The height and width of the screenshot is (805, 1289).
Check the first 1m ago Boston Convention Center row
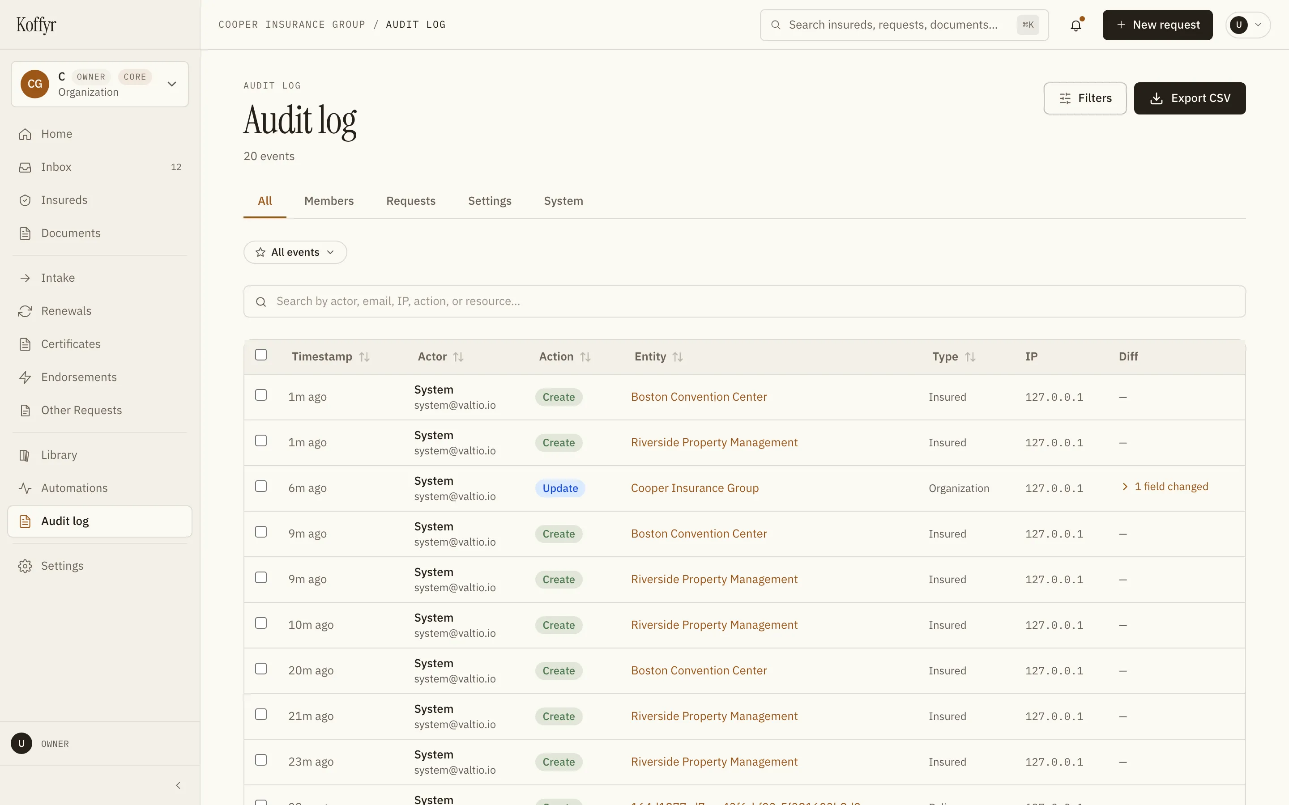coord(261,395)
